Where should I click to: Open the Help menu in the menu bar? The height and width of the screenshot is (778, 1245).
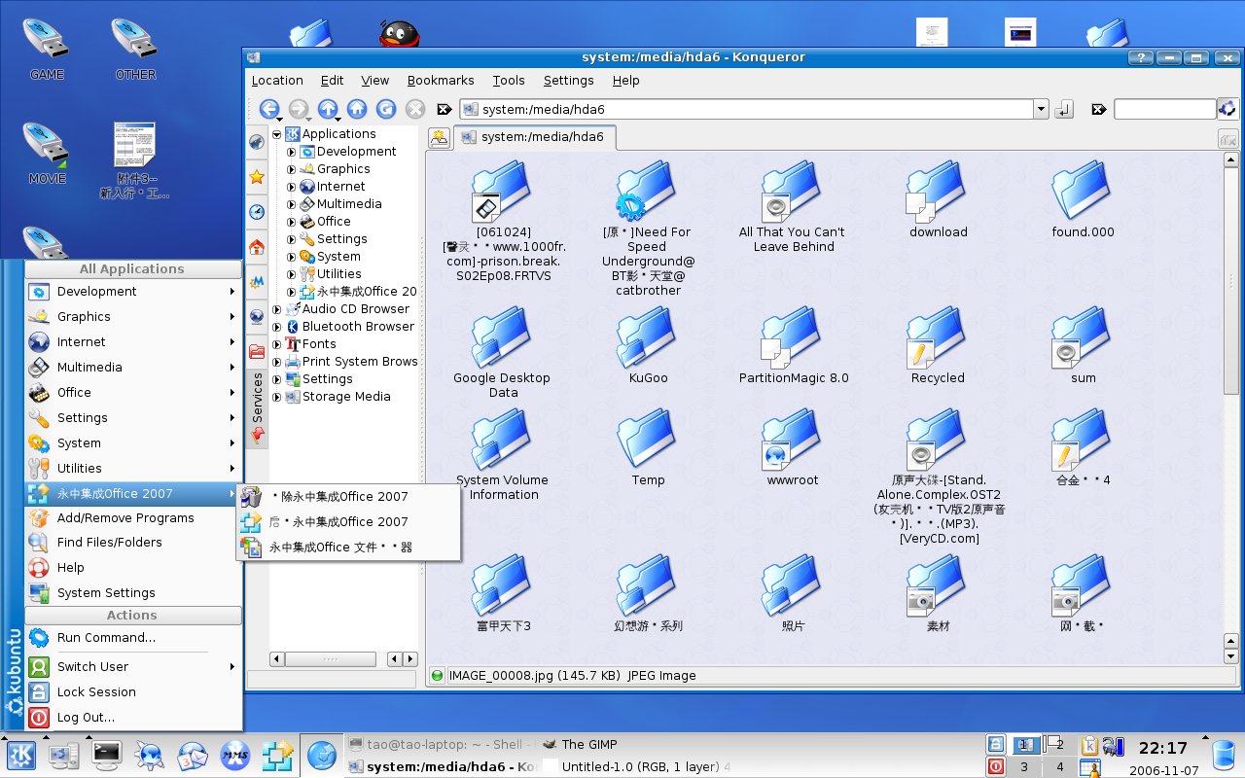click(x=625, y=81)
